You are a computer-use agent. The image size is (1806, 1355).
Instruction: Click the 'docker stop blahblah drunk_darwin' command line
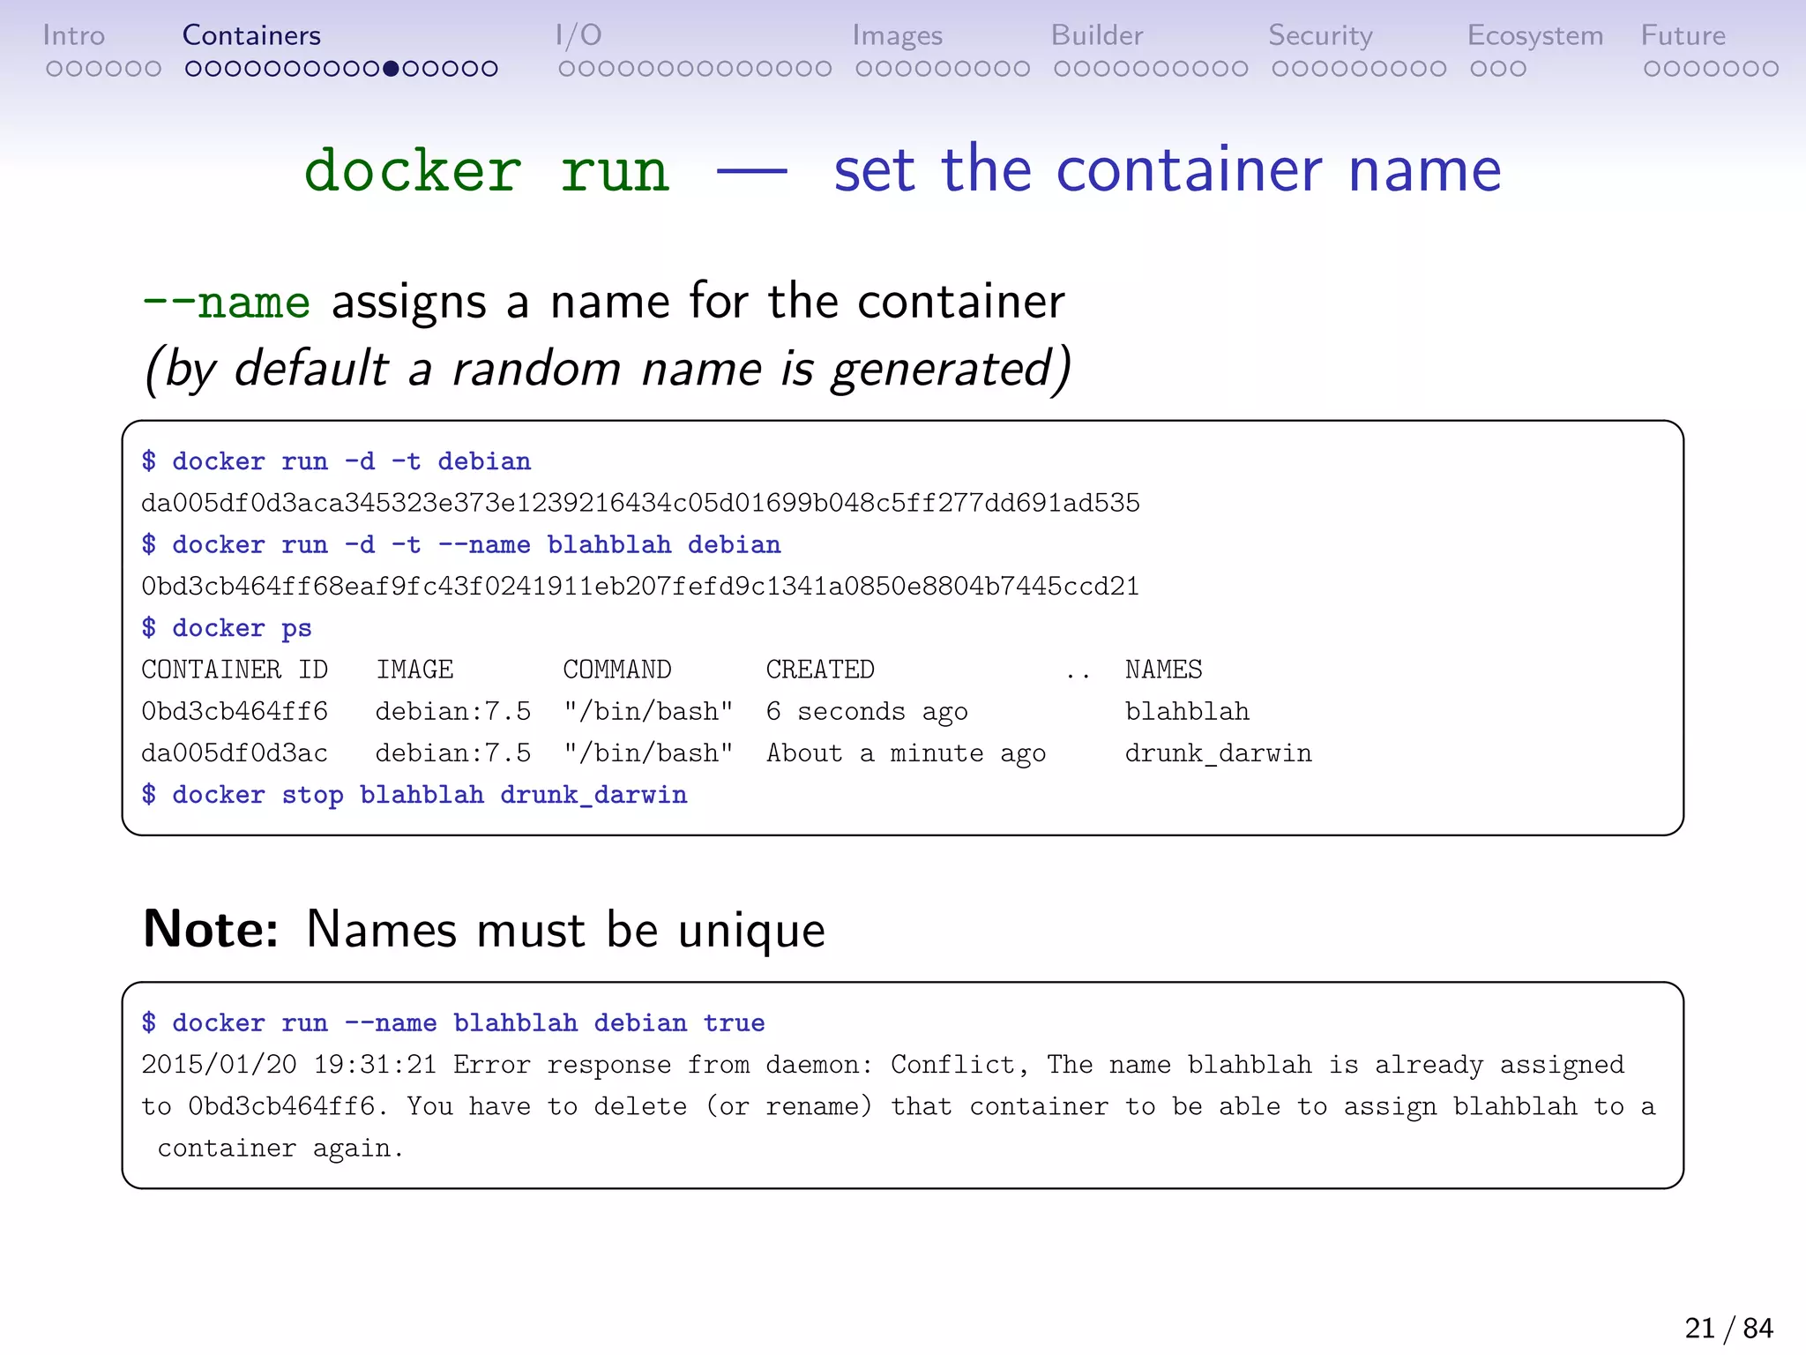414,795
